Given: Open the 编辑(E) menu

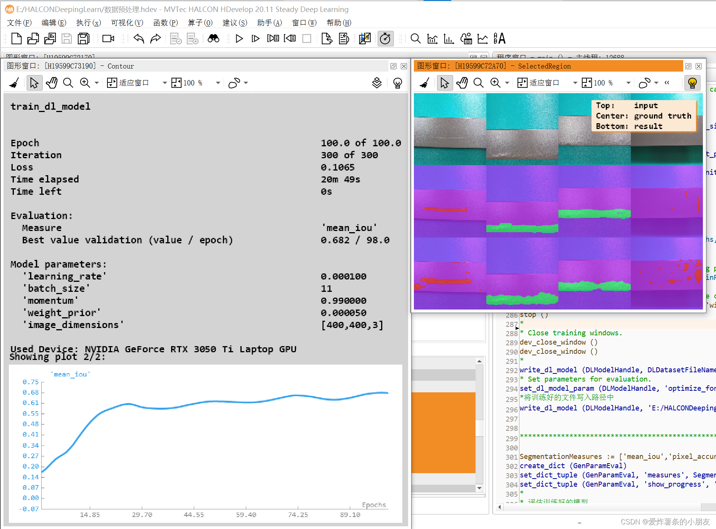Looking at the screenshot, I should pyautogui.click(x=54, y=23).
